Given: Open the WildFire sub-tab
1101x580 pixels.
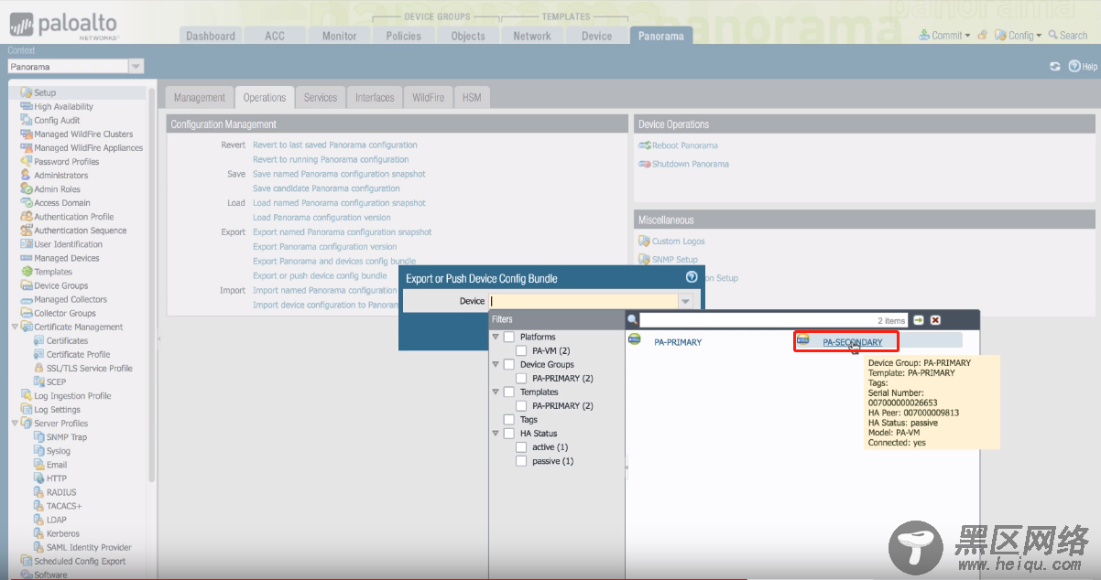Looking at the screenshot, I should tap(428, 97).
